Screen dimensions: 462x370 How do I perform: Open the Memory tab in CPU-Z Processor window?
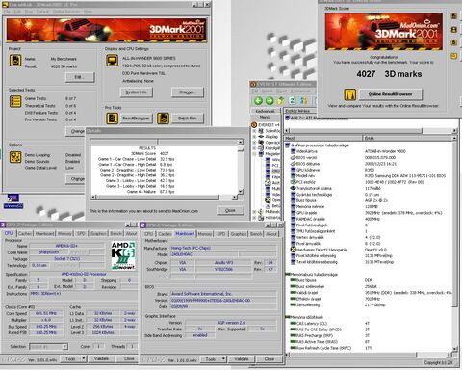(64, 234)
